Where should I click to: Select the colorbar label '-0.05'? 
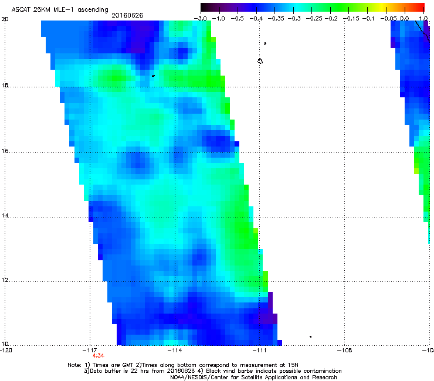click(388, 19)
